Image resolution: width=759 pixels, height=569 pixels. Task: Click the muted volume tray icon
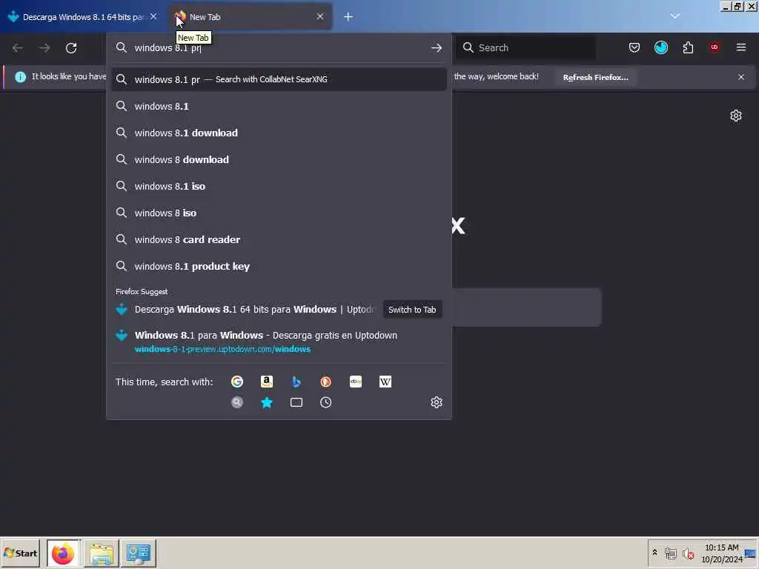[688, 553]
